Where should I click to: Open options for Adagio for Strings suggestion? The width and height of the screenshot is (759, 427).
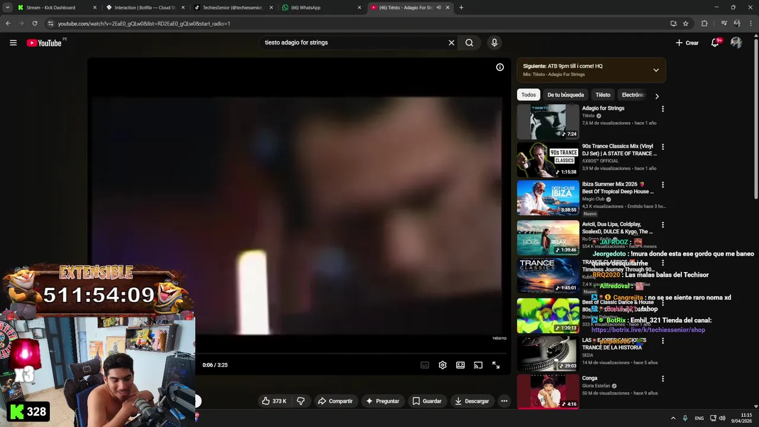coord(662,109)
